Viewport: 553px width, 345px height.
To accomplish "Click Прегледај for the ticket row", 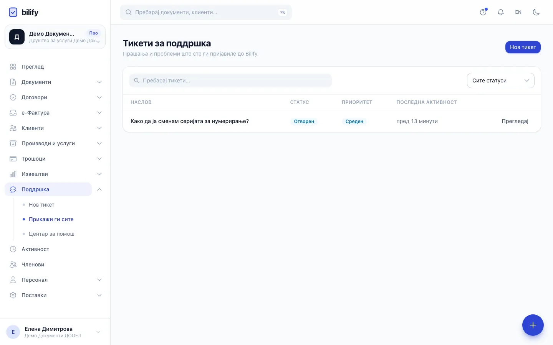I will pos(515,121).
